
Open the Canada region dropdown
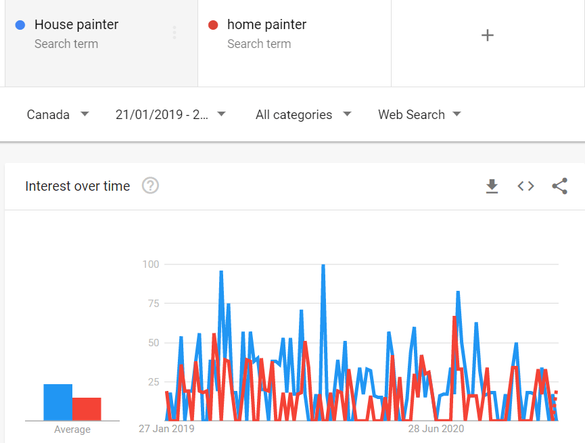[57, 114]
